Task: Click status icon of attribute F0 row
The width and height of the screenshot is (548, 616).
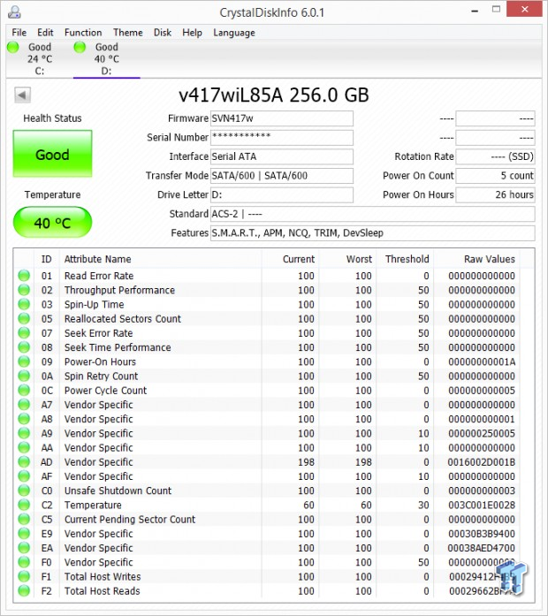Action: (x=24, y=562)
